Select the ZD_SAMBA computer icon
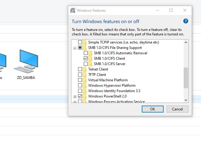Image resolution: width=201 pixels, height=162 pixels. point(26,61)
